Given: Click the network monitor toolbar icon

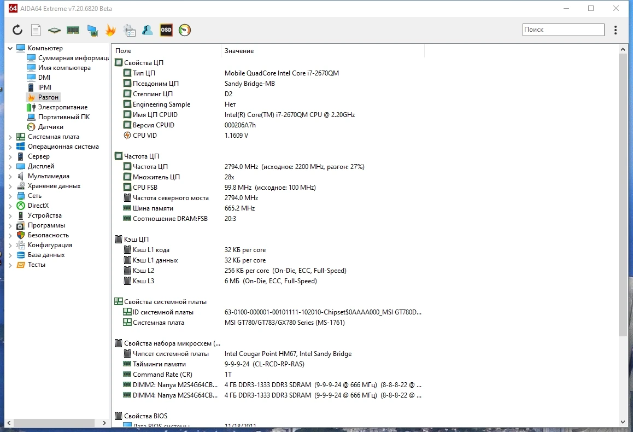Looking at the screenshot, I should click(92, 30).
